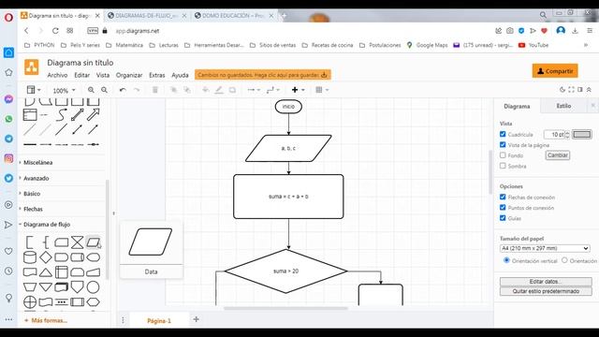Select the hourglass collate flowchart shape

point(77,242)
